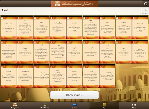Viewport: 149px width, 109px height.
Task: Open fifth Ayat photo in first row
Action: [x=74, y=27]
